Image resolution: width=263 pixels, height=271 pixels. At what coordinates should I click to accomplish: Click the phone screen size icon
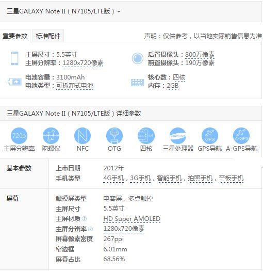pos(14,58)
